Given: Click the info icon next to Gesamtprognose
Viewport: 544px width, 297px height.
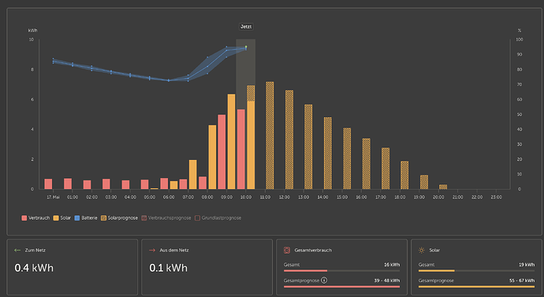Looking at the screenshot, I should [324, 280].
